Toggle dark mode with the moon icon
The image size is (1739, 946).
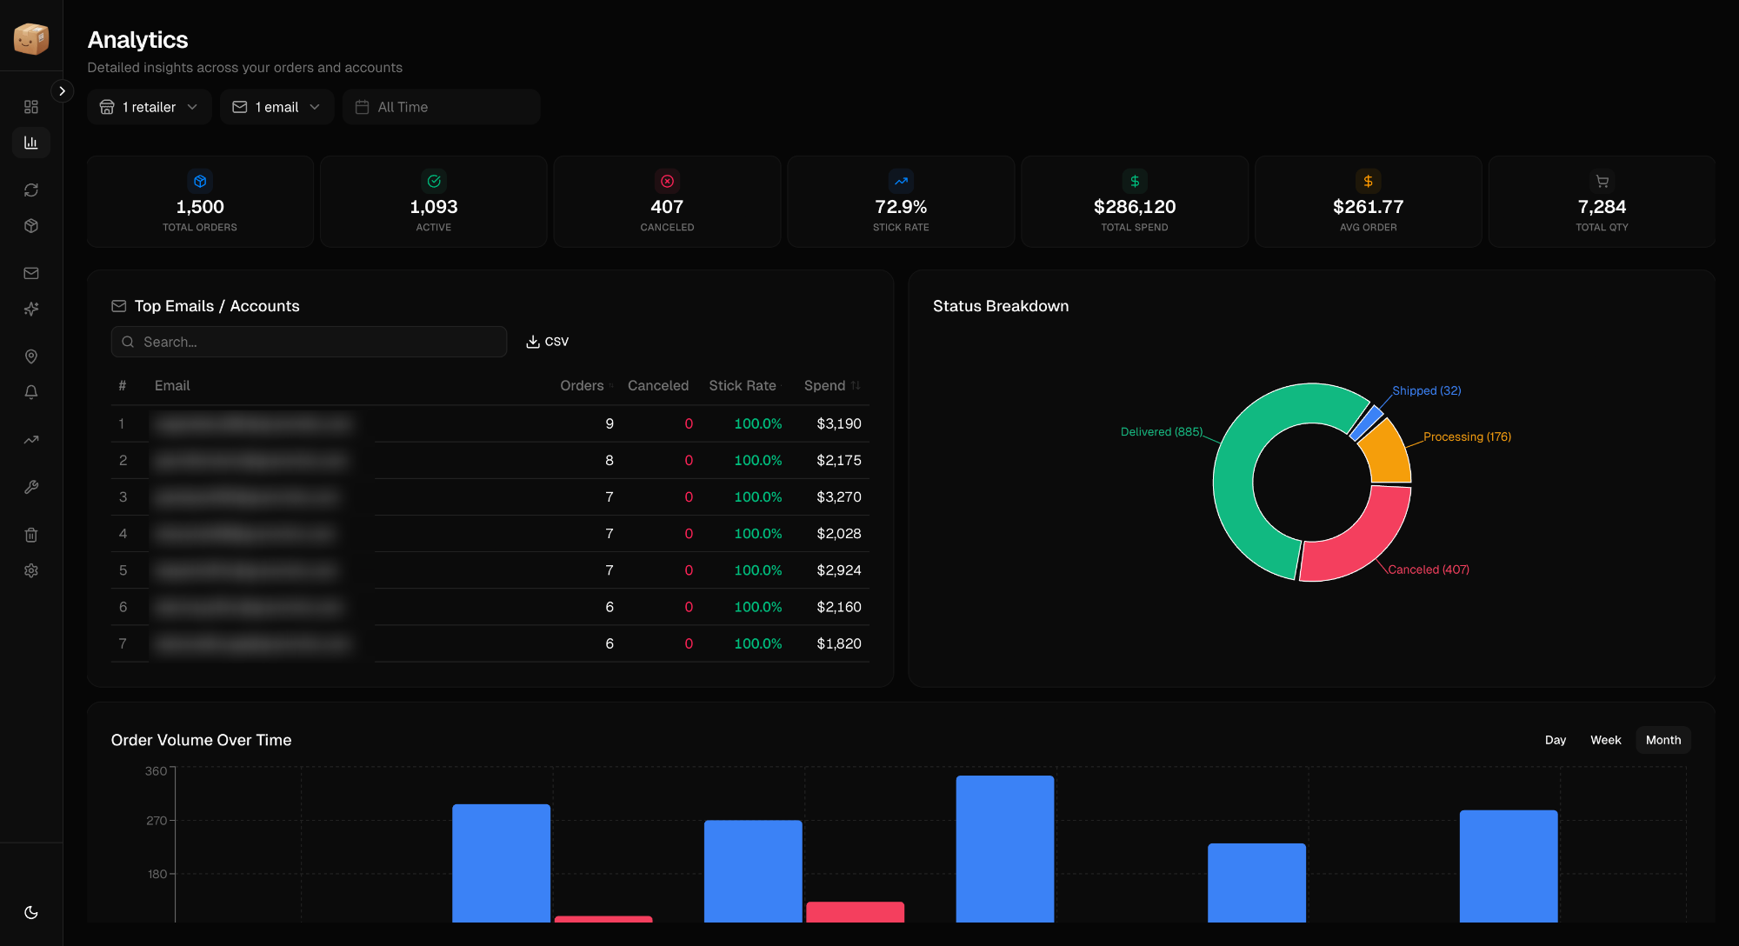pos(31,912)
